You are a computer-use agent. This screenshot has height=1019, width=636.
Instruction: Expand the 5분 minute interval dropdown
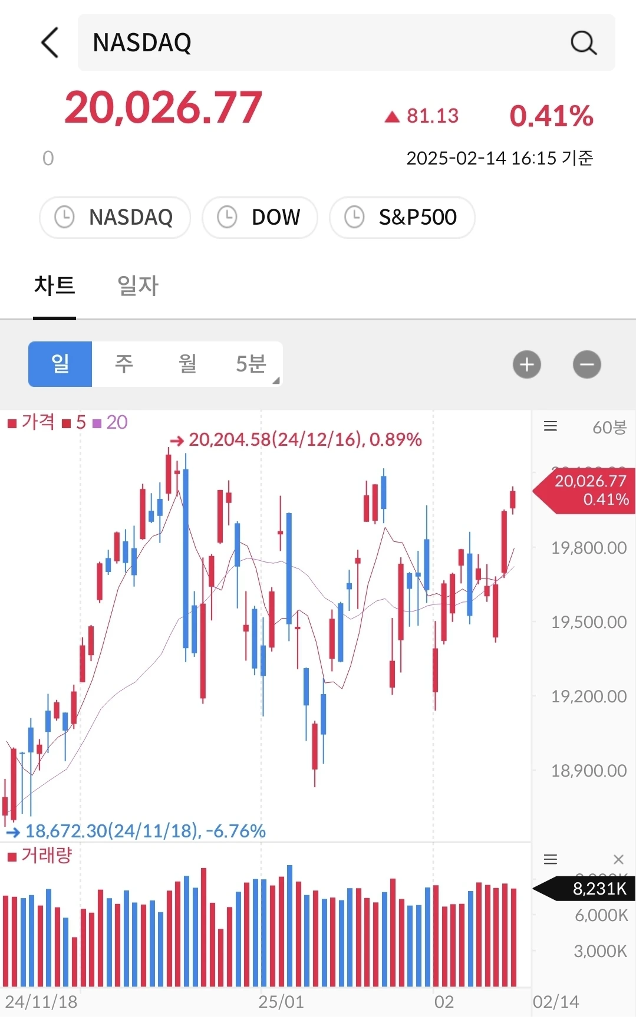[252, 364]
